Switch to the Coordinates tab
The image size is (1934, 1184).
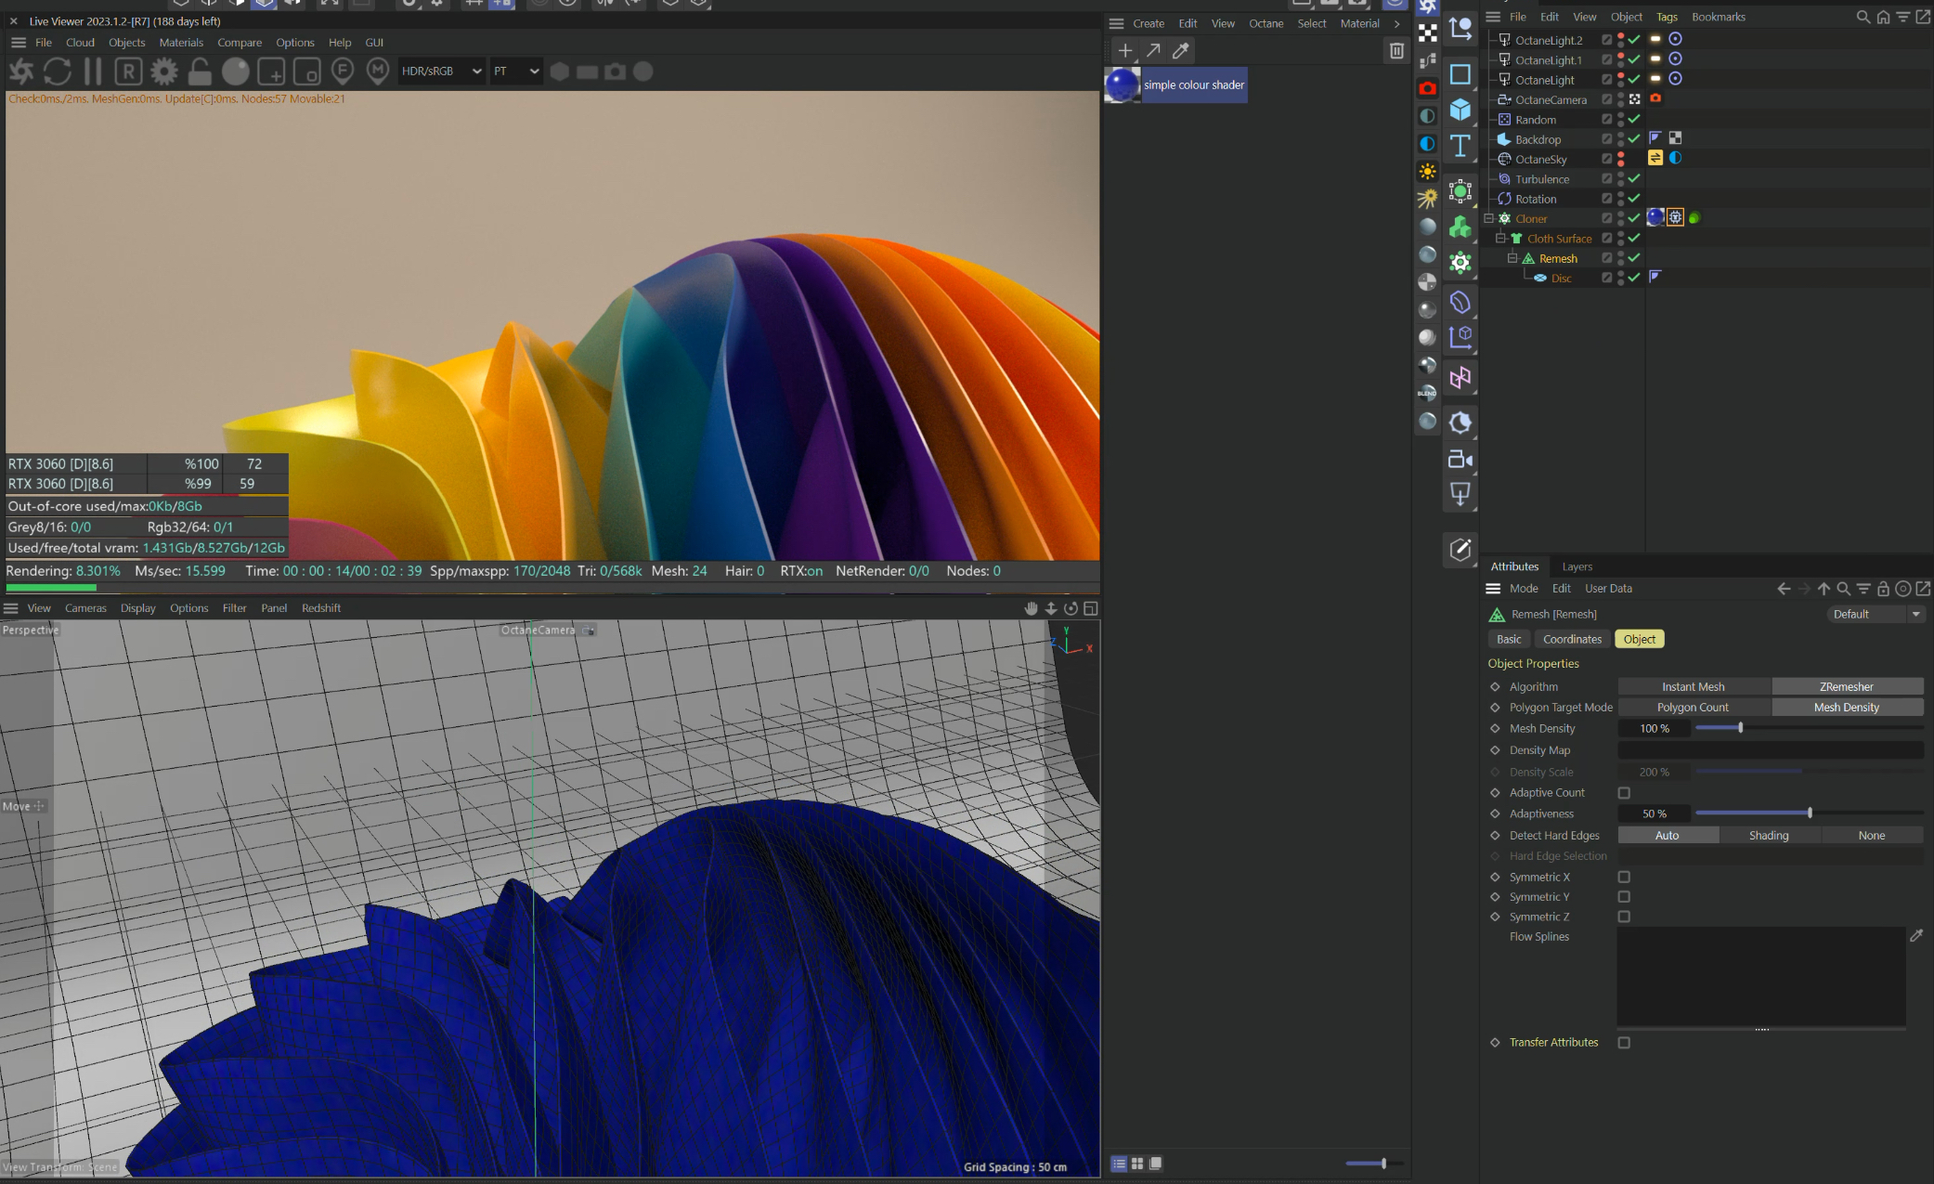click(x=1572, y=639)
